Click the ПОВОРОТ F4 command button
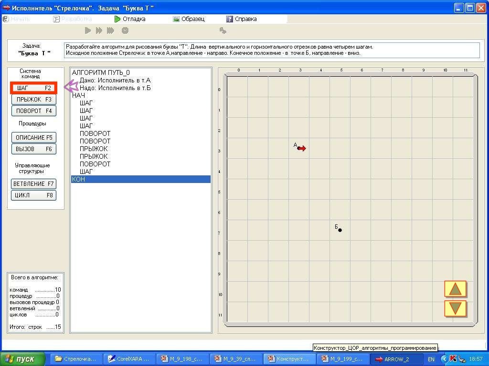This screenshot has height=366, width=489. click(33, 111)
